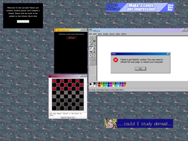188x141 pixels.
Task: Pick bright red in the Paint palette
Action: point(99,86)
